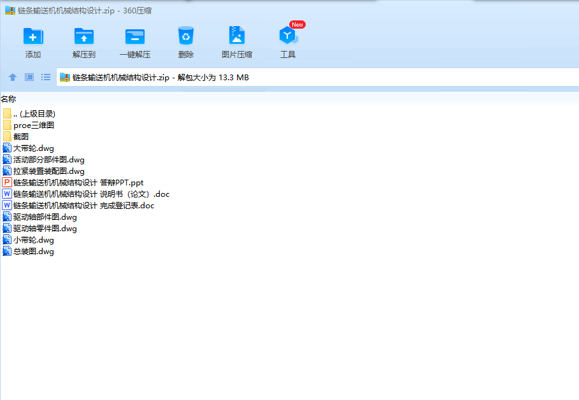
Task: Select the file 活动部分部件图.dwg
Action: coord(43,160)
